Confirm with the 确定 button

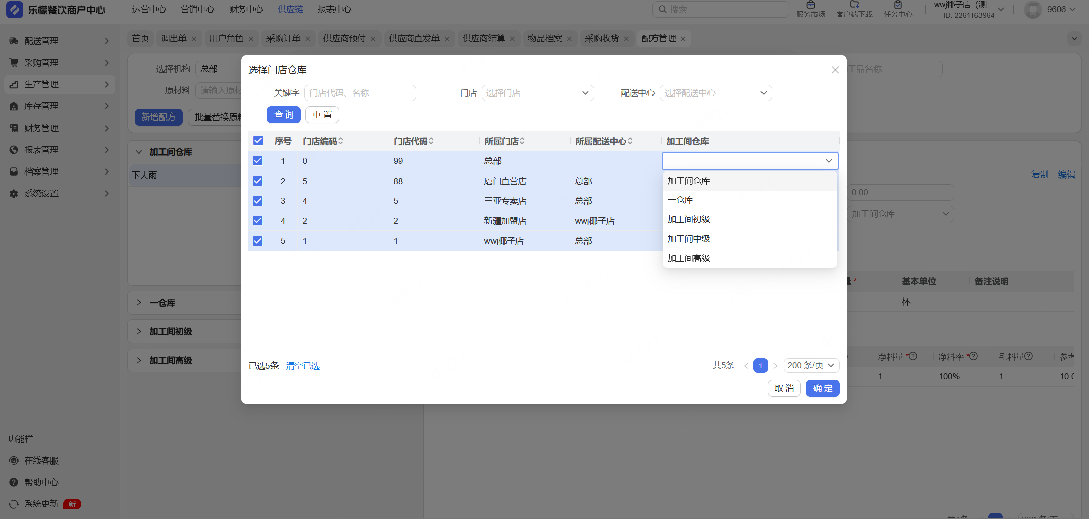(823, 388)
